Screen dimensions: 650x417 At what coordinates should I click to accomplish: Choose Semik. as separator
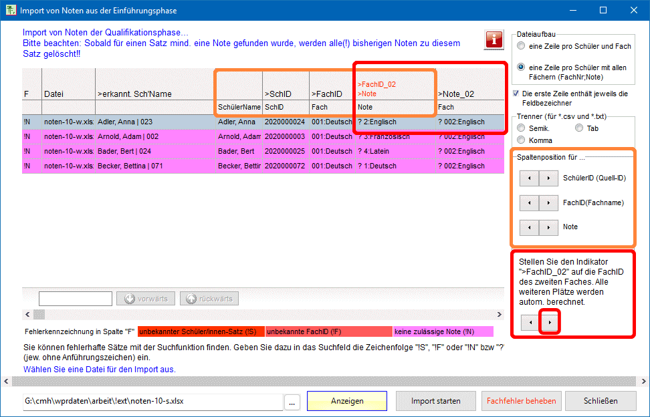[521, 128]
